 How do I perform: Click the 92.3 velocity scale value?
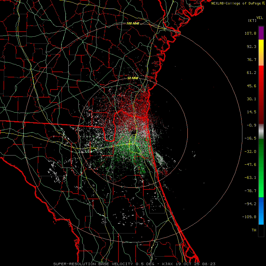[x=252, y=46]
